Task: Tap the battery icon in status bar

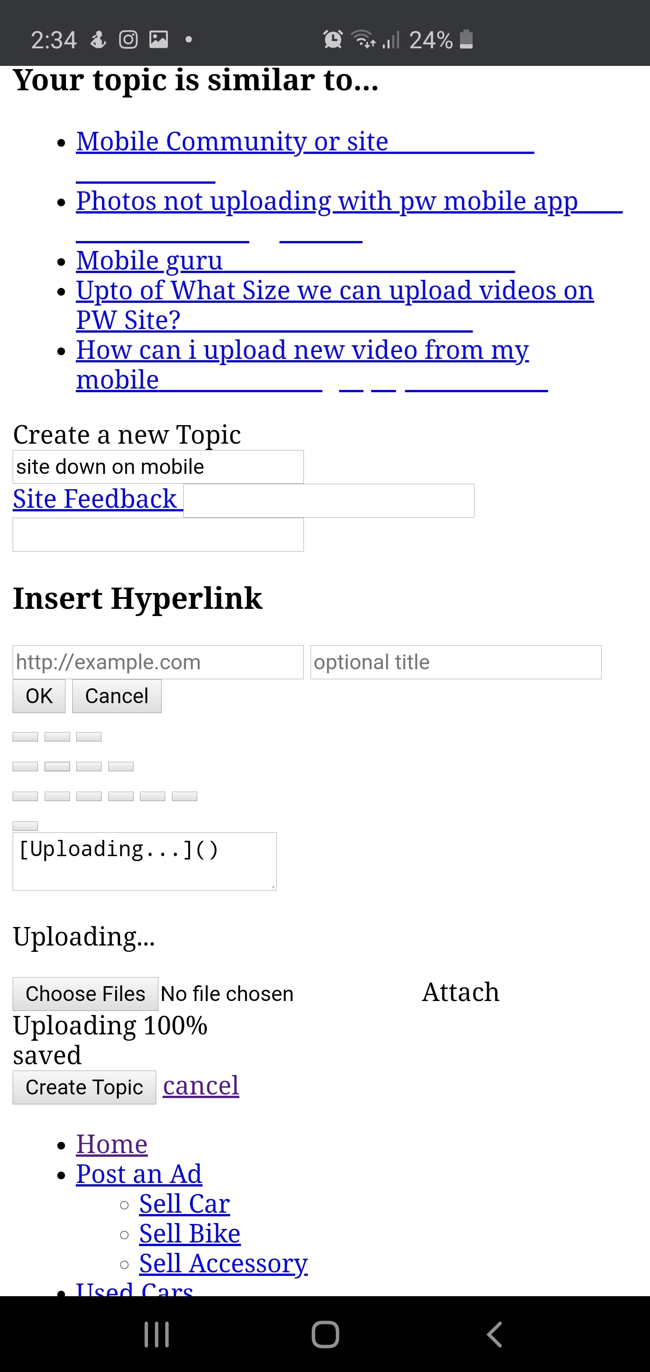Action: [x=466, y=39]
